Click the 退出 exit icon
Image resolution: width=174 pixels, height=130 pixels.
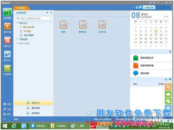5,114
